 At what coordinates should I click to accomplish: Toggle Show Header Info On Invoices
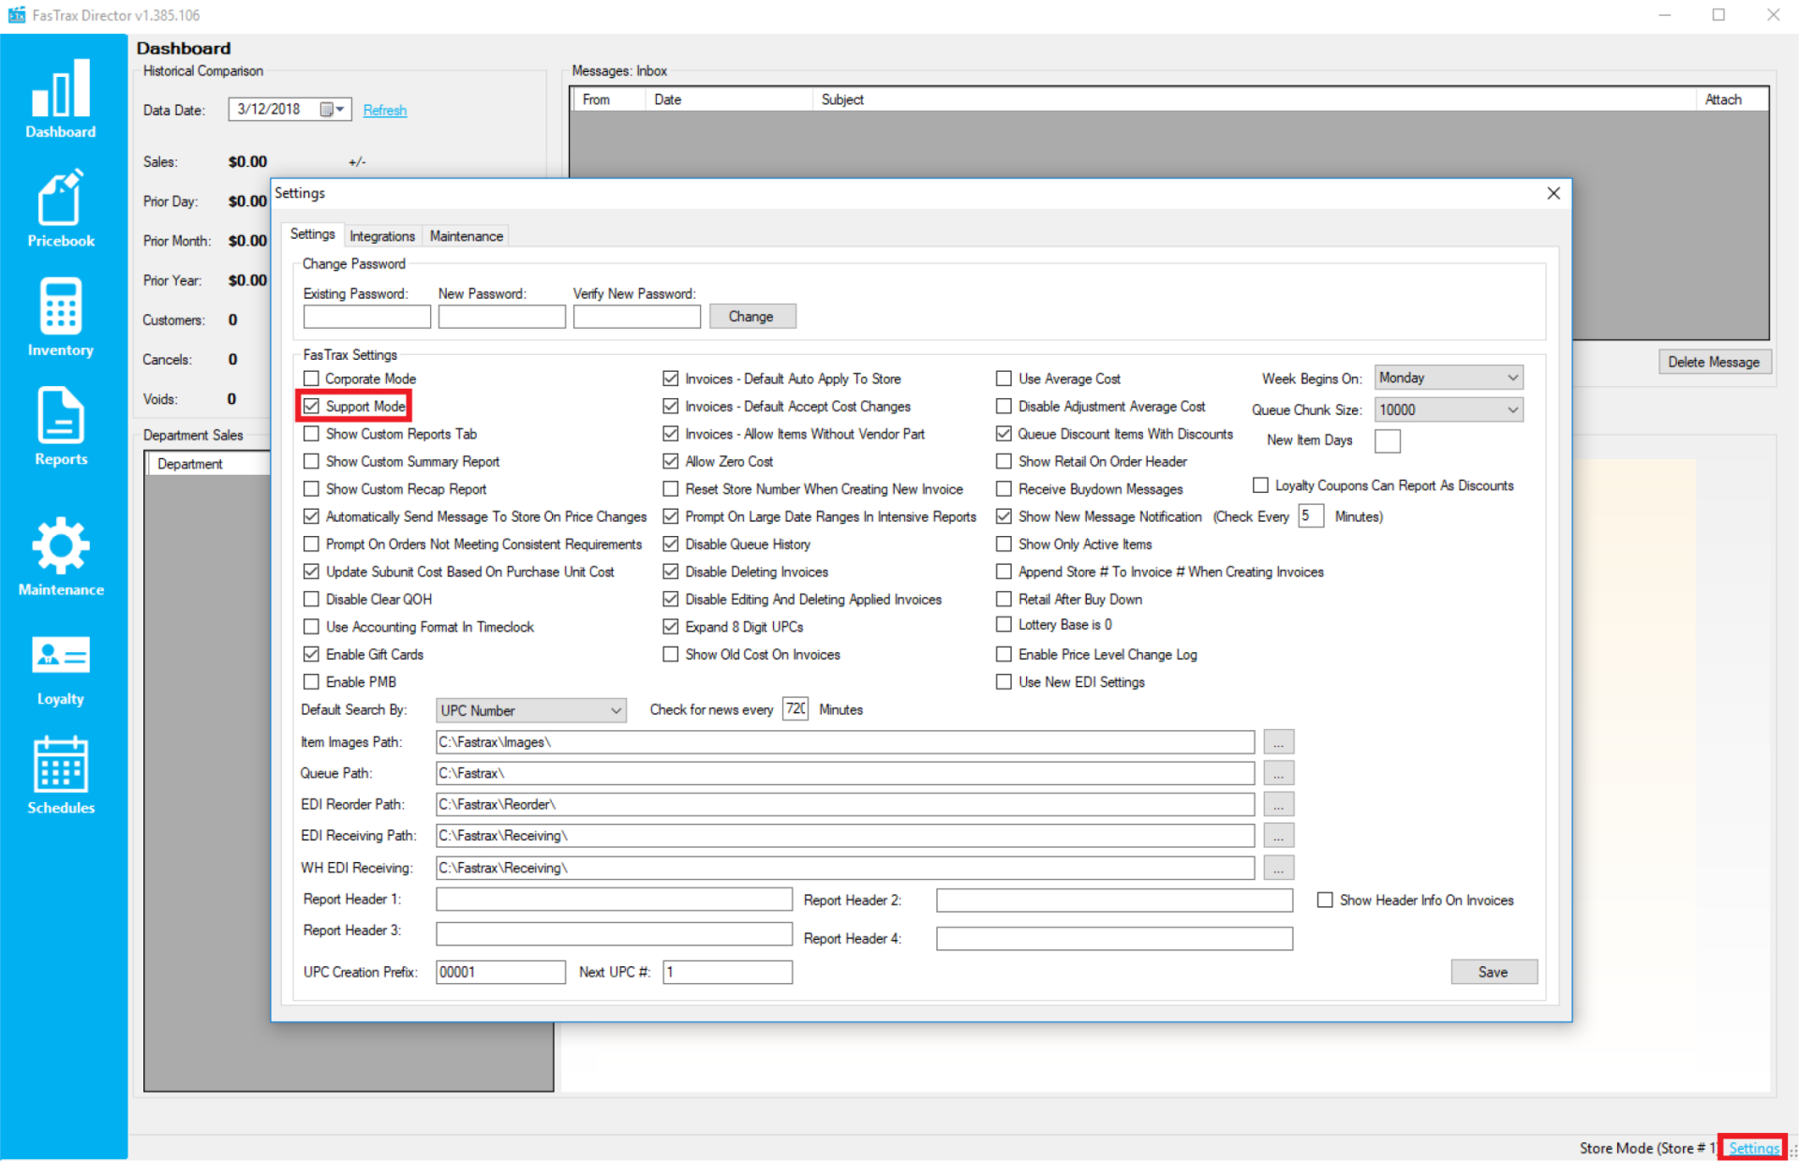[1325, 900]
